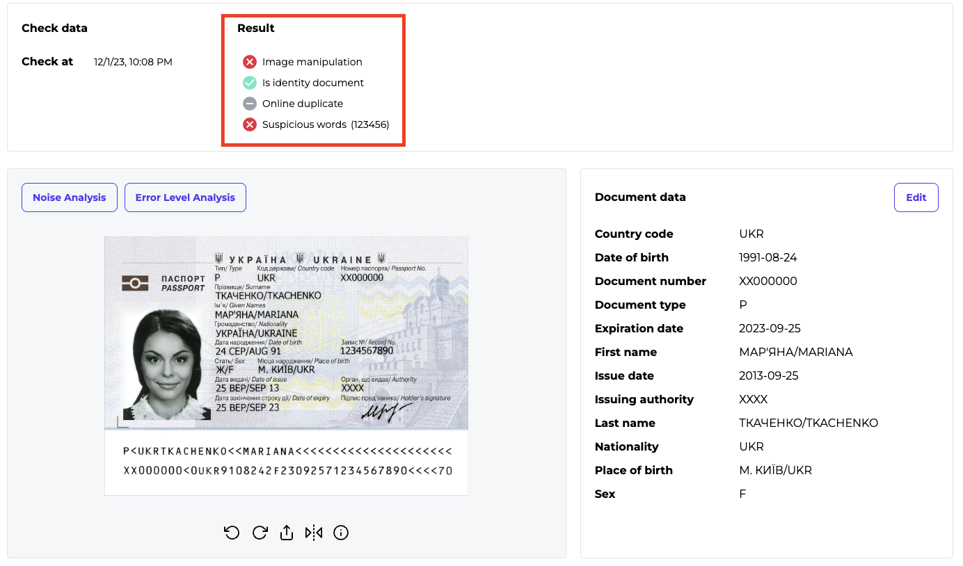Click red X beside Suspicious words

[250, 124]
